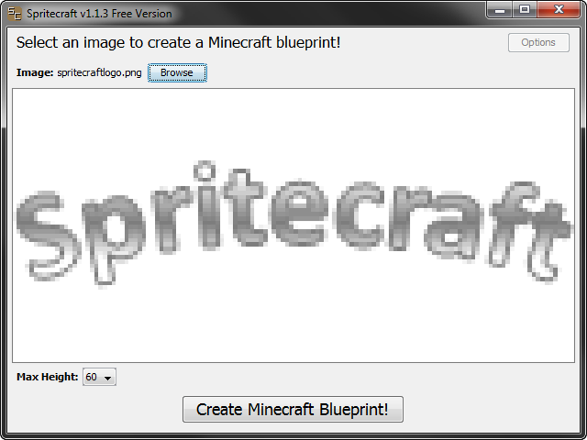Click the heading "Select an image to create"

coord(178,43)
